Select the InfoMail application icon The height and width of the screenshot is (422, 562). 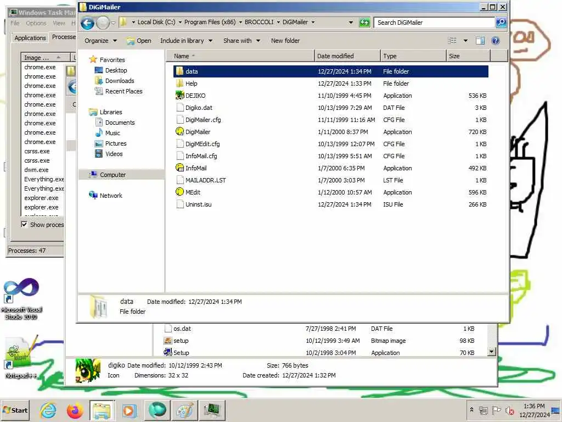[x=179, y=168]
